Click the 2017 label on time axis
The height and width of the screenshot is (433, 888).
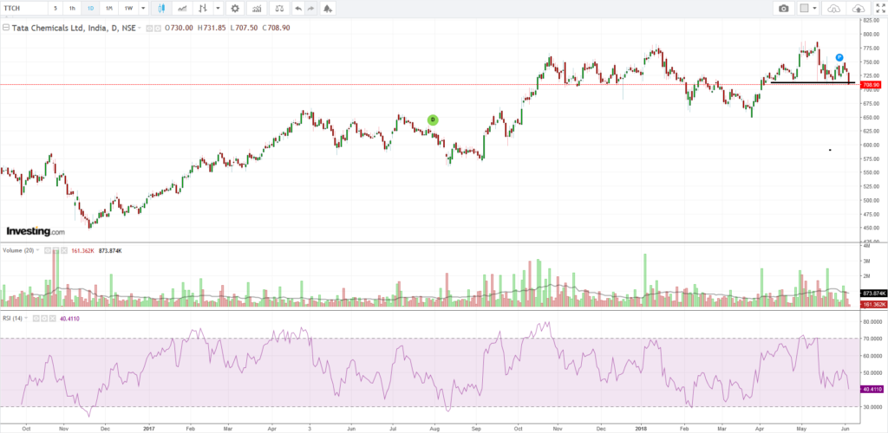click(149, 429)
